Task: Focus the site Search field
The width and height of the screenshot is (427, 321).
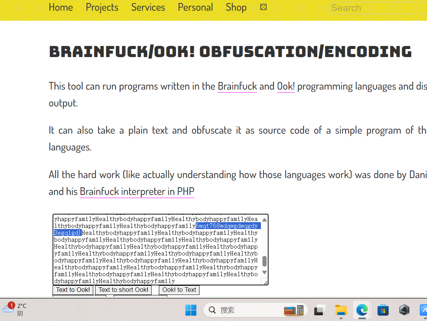Action: click(x=379, y=8)
